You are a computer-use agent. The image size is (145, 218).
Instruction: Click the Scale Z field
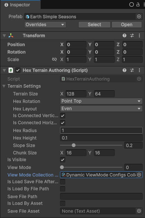132,59
